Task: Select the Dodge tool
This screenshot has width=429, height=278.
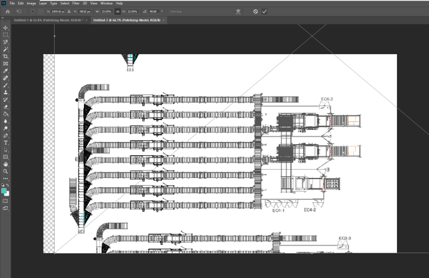Action: pyautogui.click(x=6, y=128)
